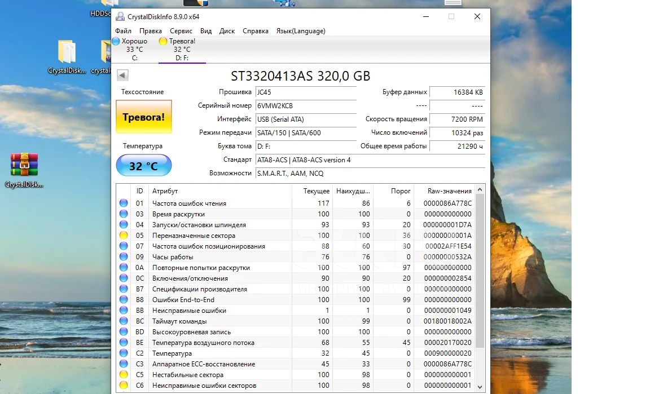The height and width of the screenshot is (394, 650).
Task: Select the CrystalDisk folder icon on desktop
Action: click(x=67, y=52)
